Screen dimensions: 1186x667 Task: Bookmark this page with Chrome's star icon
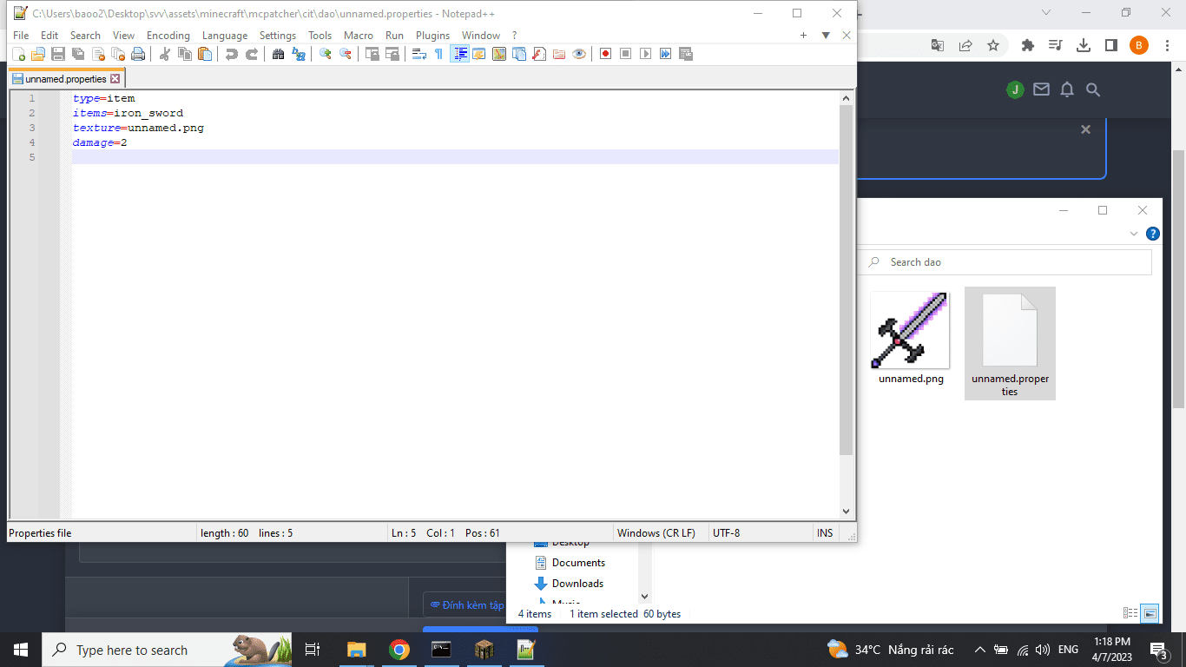(x=993, y=45)
